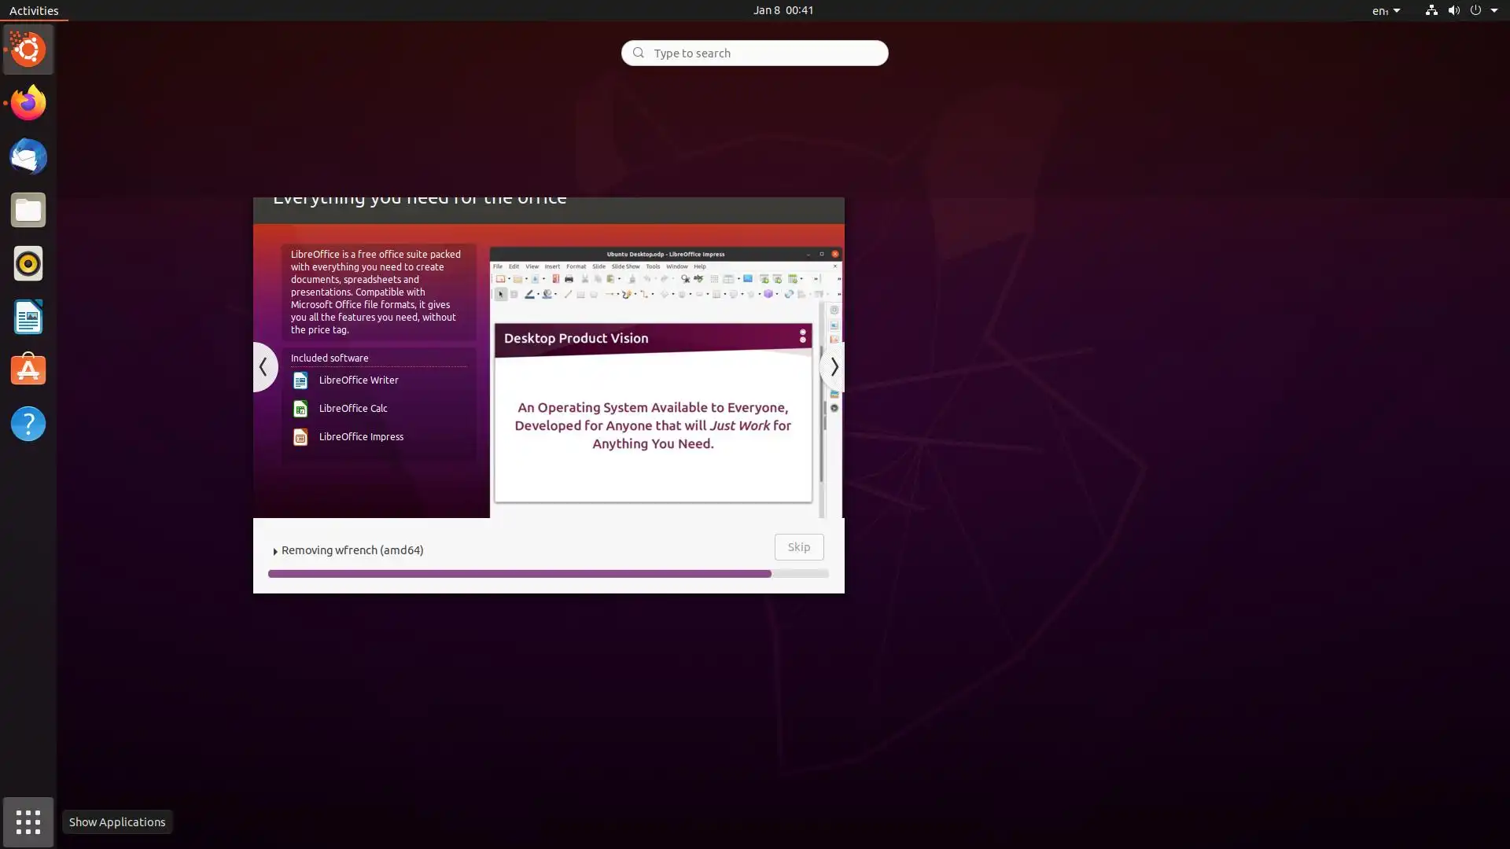
Task: Open Firefox from the dock
Action: 28,103
